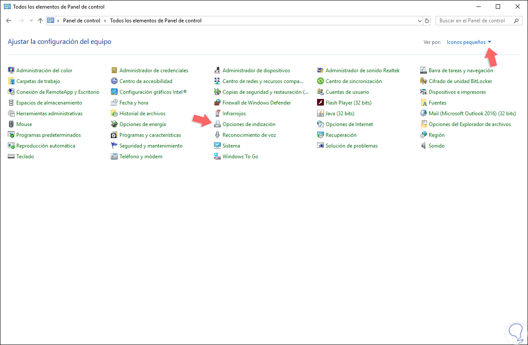
Task: Go up one level with up arrow
Action: click(40, 21)
